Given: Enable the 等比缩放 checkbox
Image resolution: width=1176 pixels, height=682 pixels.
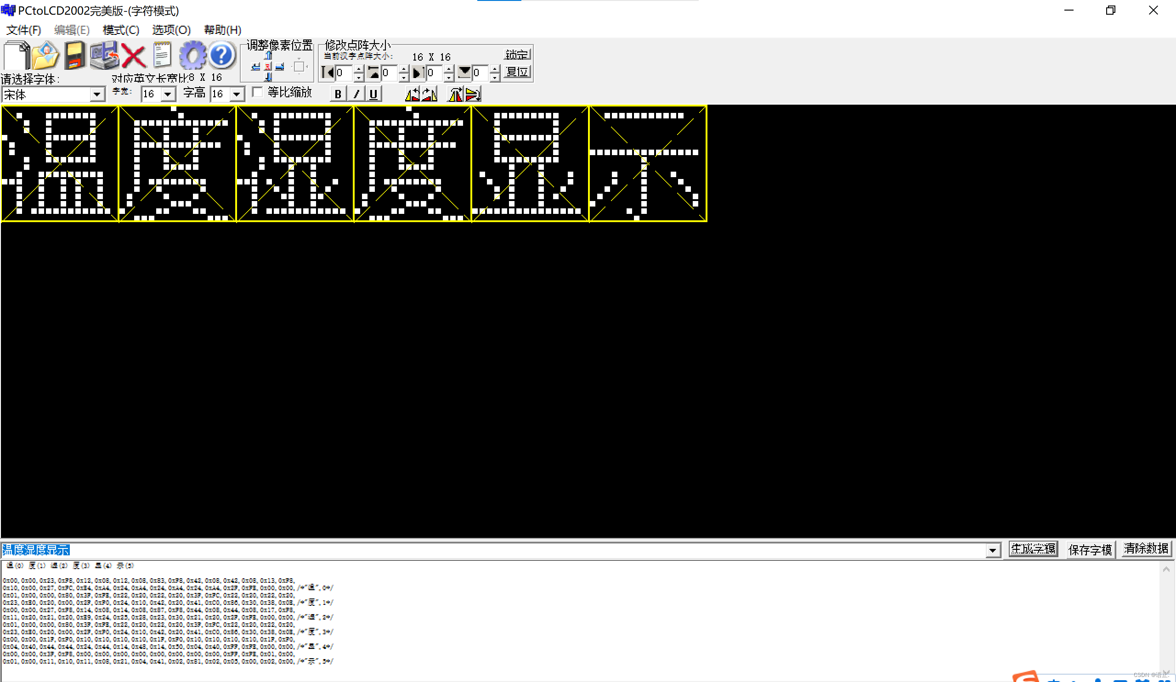Looking at the screenshot, I should click(258, 92).
